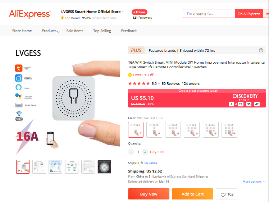Click the PLUS help question mark icon
This screenshot has height=202, width=269.
click(261, 50)
